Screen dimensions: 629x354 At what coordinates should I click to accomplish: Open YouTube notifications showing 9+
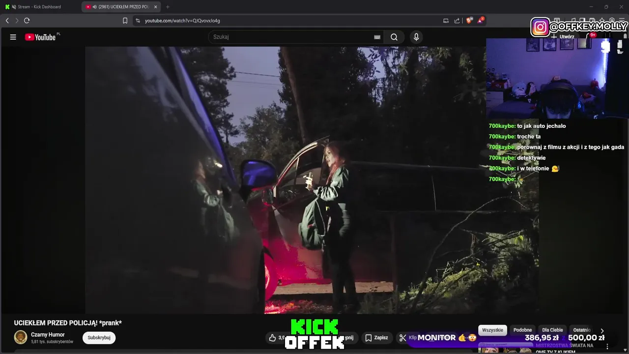[591, 36]
